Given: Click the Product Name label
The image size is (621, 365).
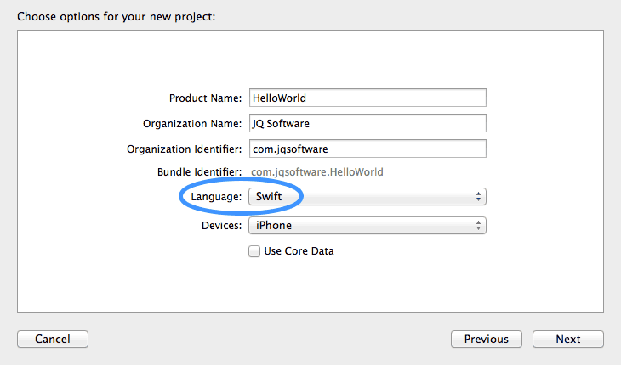Looking at the screenshot, I should [206, 98].
